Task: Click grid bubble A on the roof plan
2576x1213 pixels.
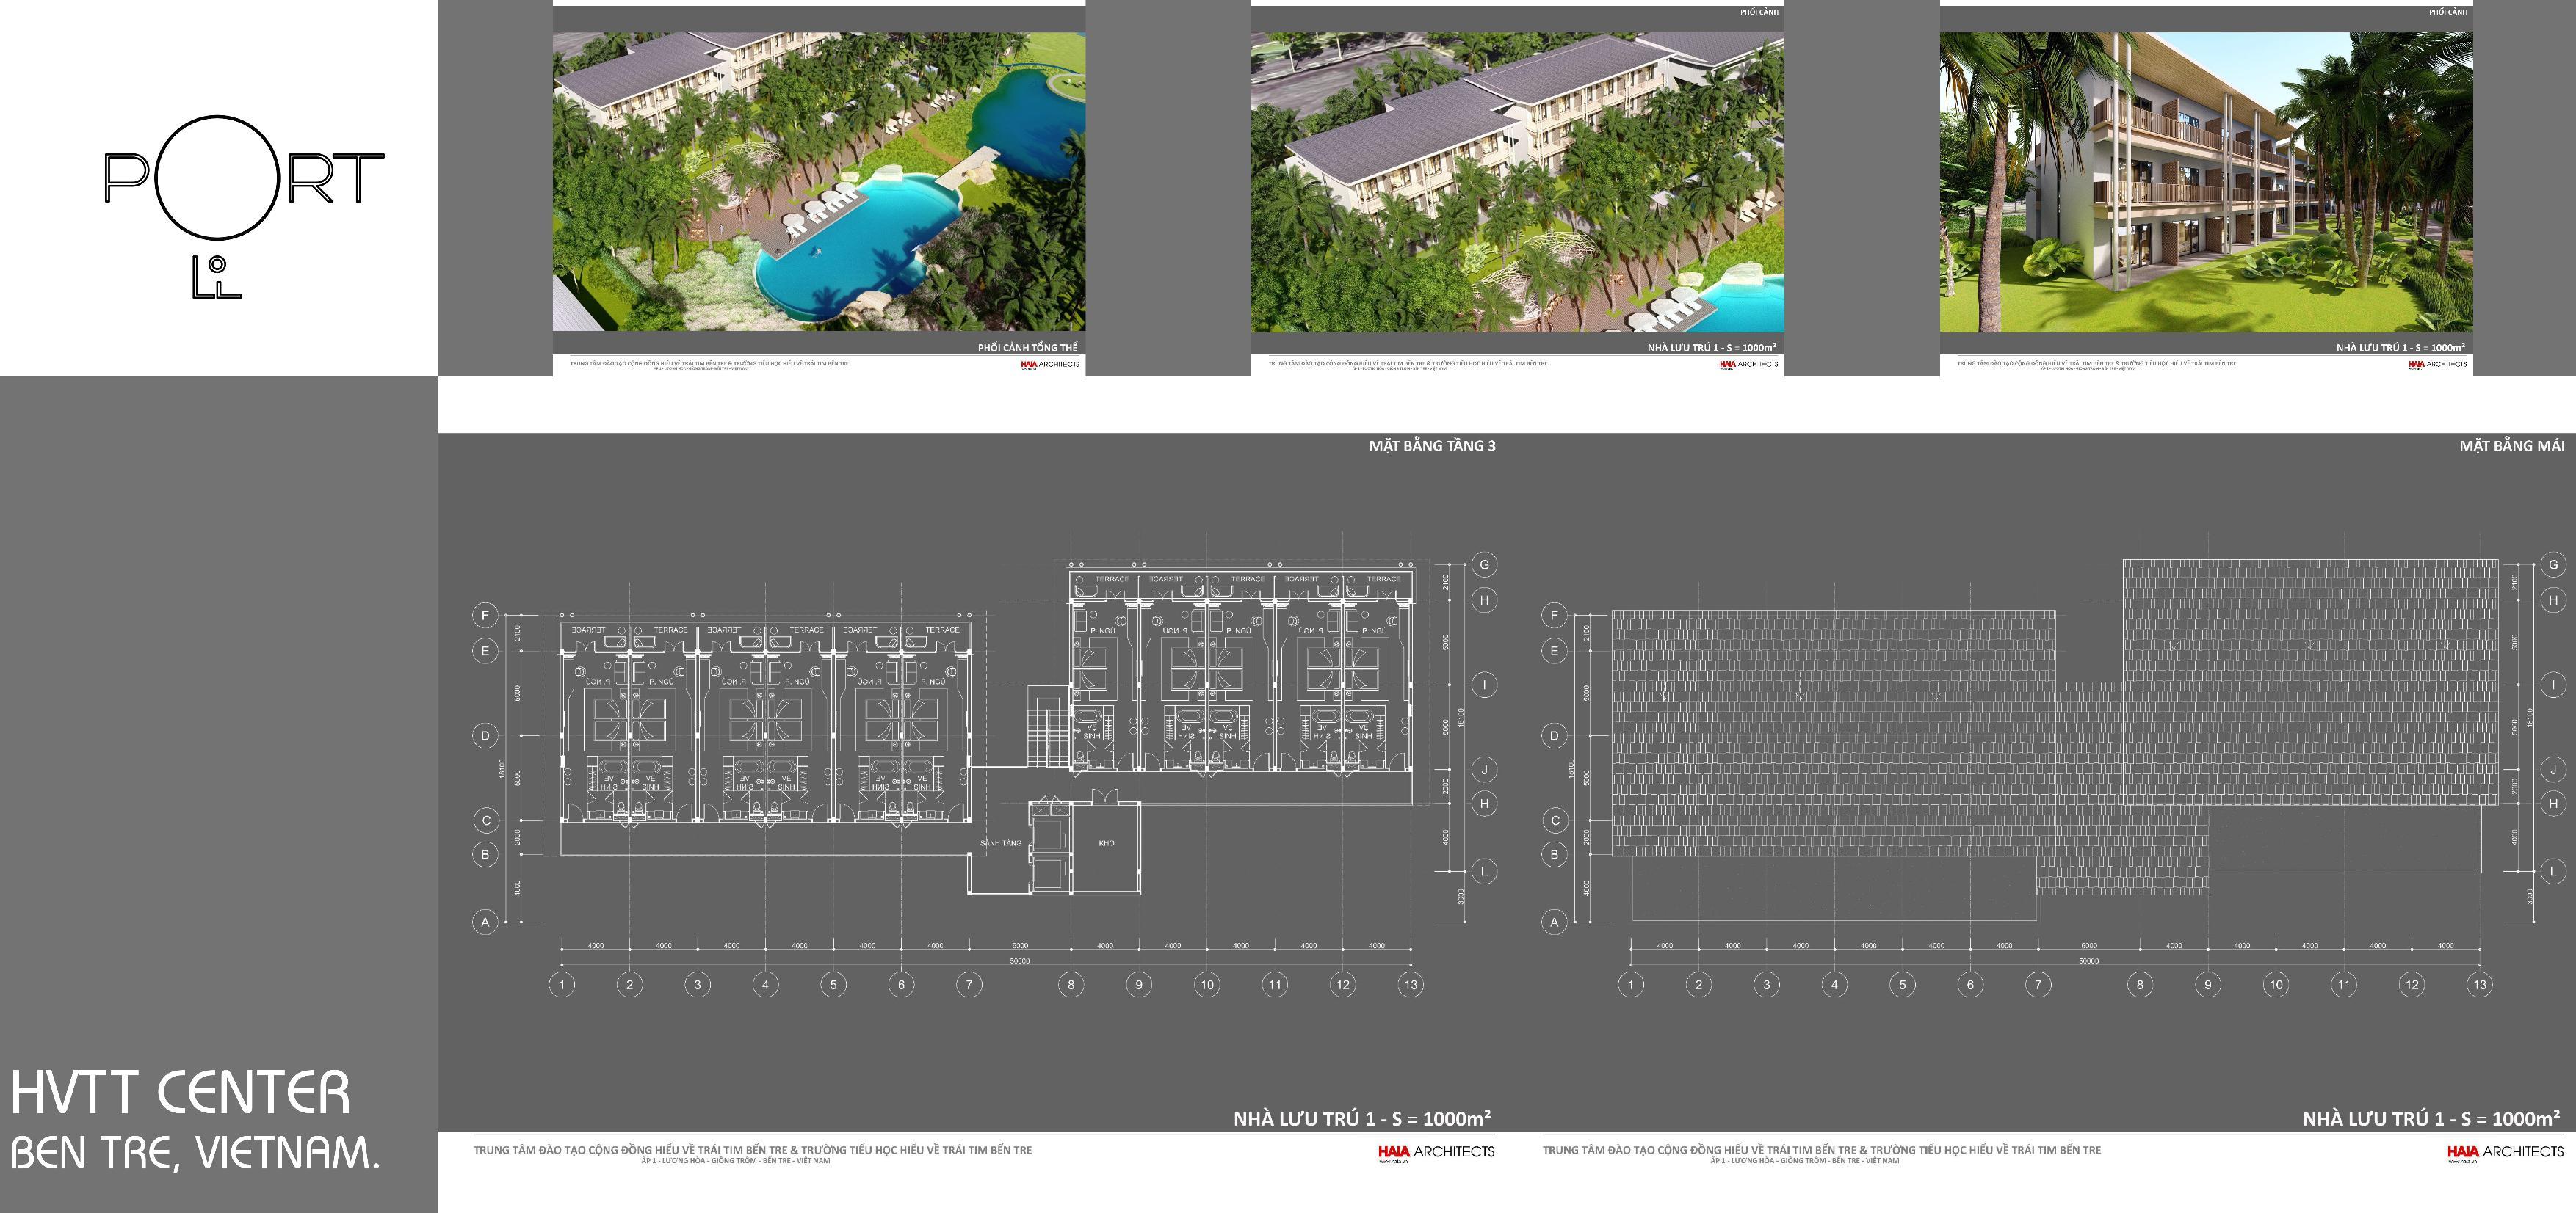Action: [1554, 921]
